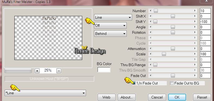Click left arrow of Attenuation slider
Viewport: 214px width, 101px height.
[x=151, y=49]
